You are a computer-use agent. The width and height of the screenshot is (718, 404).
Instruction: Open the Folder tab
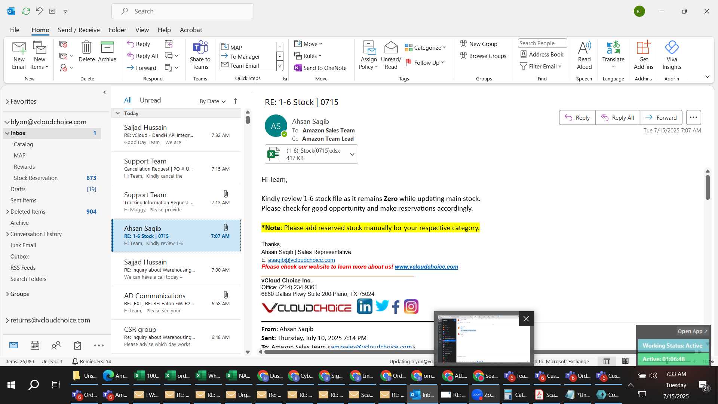coord(117,30)
